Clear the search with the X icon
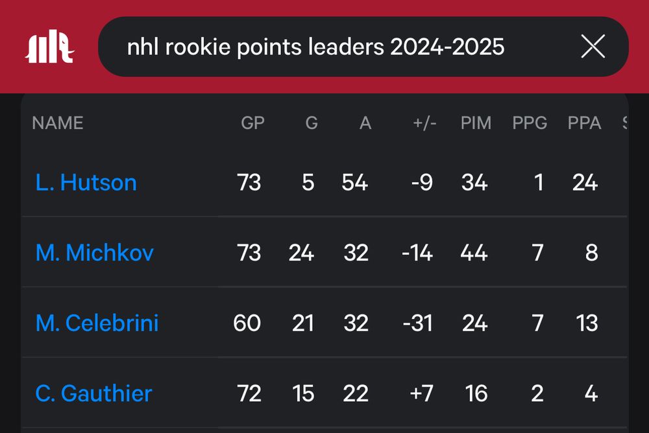This screenshot has height=433, width=649. pyautogui.click(x=593, y=46)
